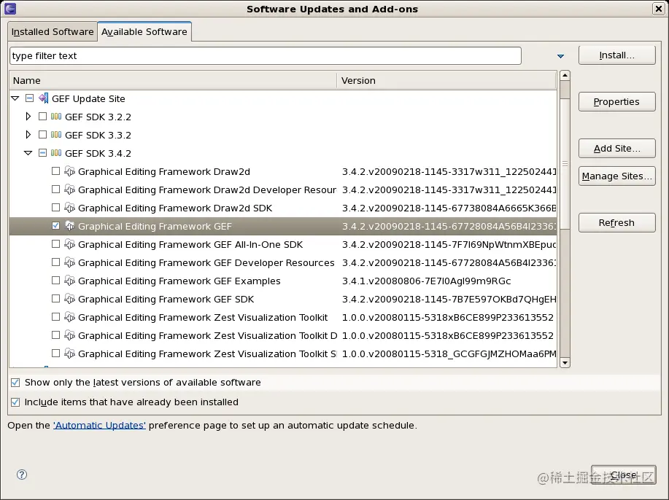
Task: Click the Draw2d Developer Resources feature icon
Action: tap(69, 190)
